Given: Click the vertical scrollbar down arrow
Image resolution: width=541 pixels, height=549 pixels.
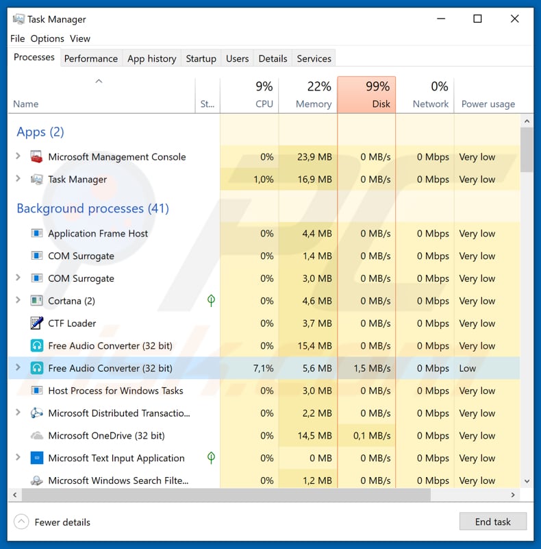Looking at the screenshot, I should click(527, 481).
